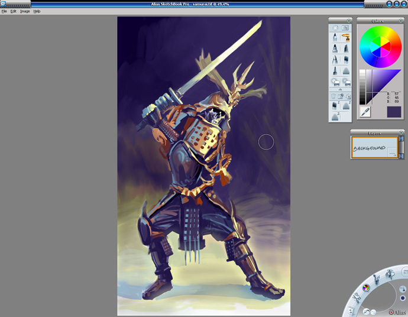This screenshot has height=317, width=408.
Task: Click the application icon in title bar
Action: tap(4, 4)
